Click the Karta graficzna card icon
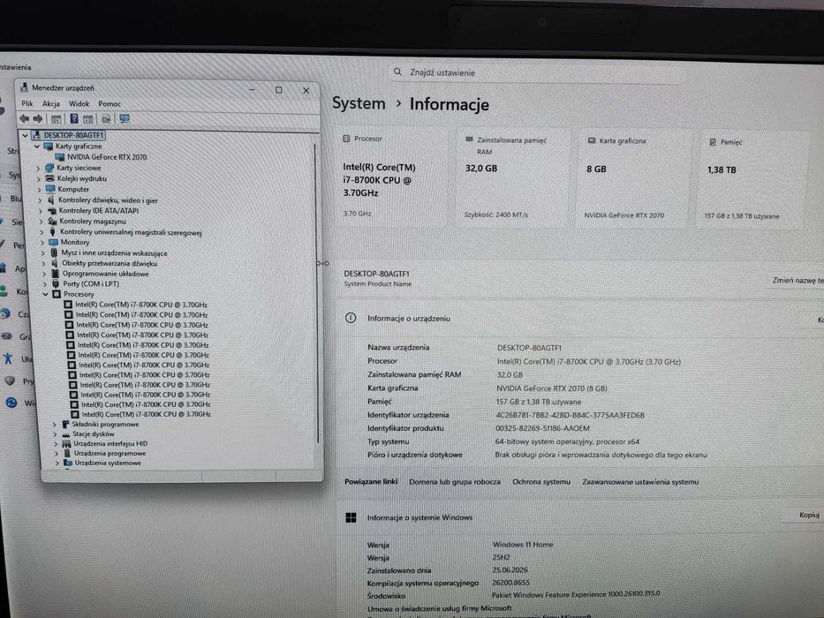Image resolution: width=824 pixels, height=618 pixels. point(592,141)
